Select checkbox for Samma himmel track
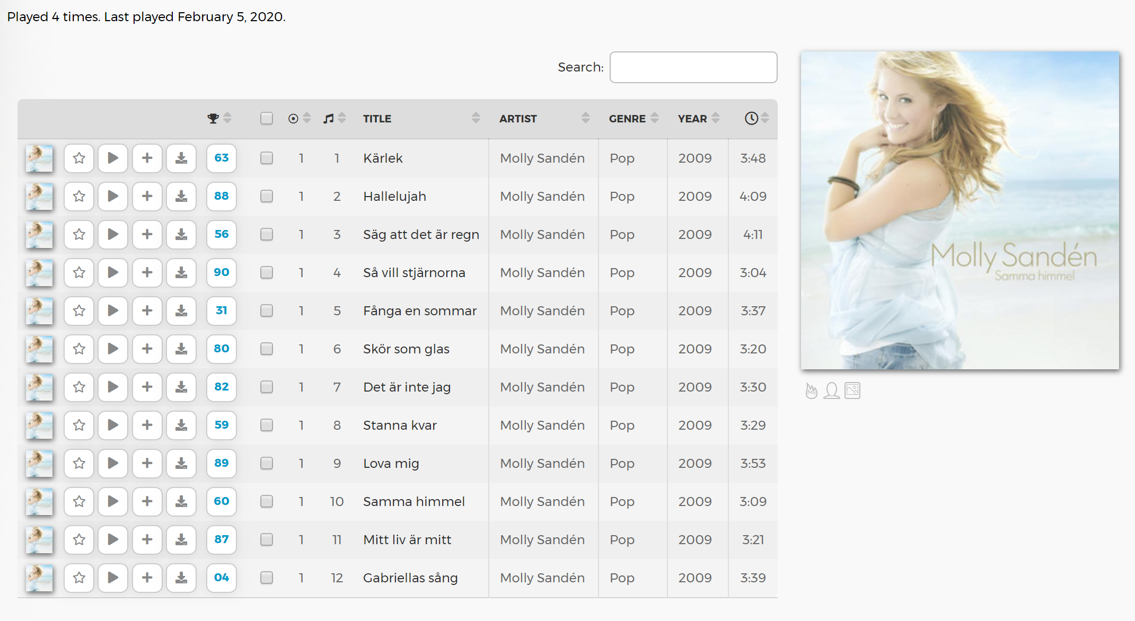1135x621 pixels. click(267, 501)
